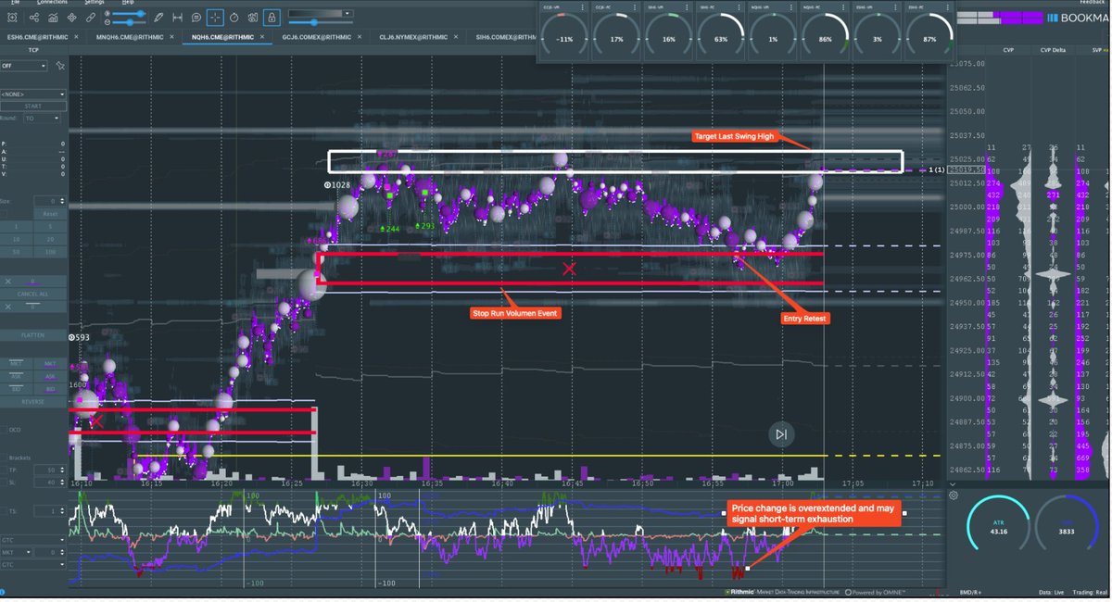Open the chat notes bubble icon
This screenshot has width=1112, height=602.
pyautogui.click(x=196, y=18)
